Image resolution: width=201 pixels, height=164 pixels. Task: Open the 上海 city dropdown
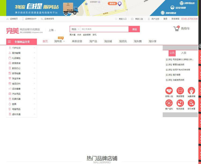(x=52, y=30)
